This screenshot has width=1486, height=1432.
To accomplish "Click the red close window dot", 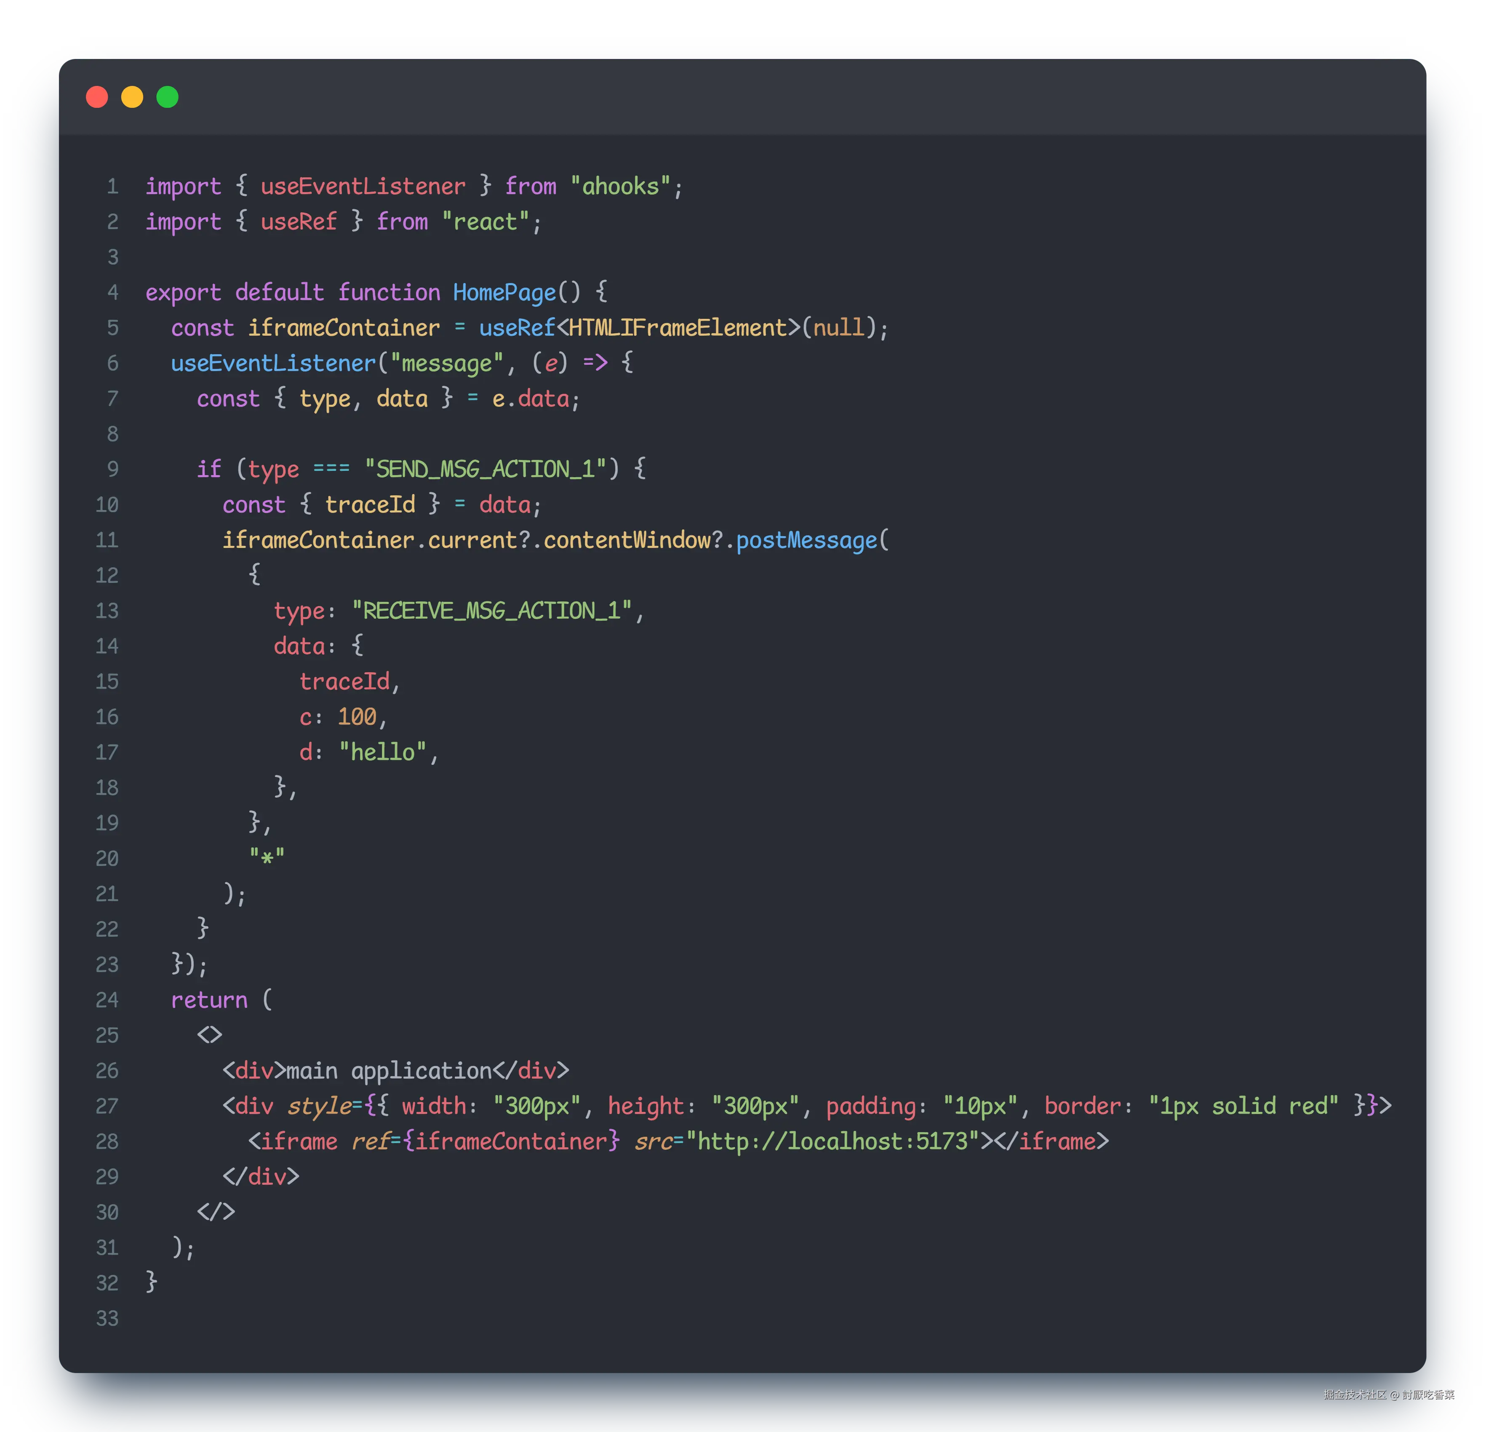I will 97,97.
